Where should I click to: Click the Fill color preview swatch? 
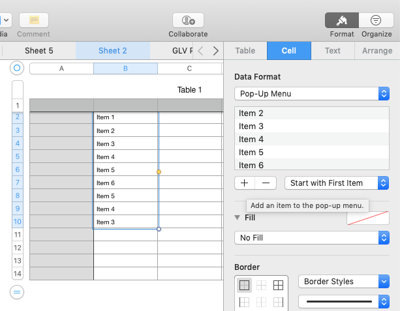coord(367,218)
